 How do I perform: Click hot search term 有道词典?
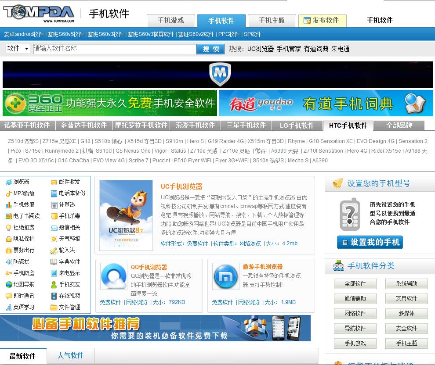pos(316,49)
